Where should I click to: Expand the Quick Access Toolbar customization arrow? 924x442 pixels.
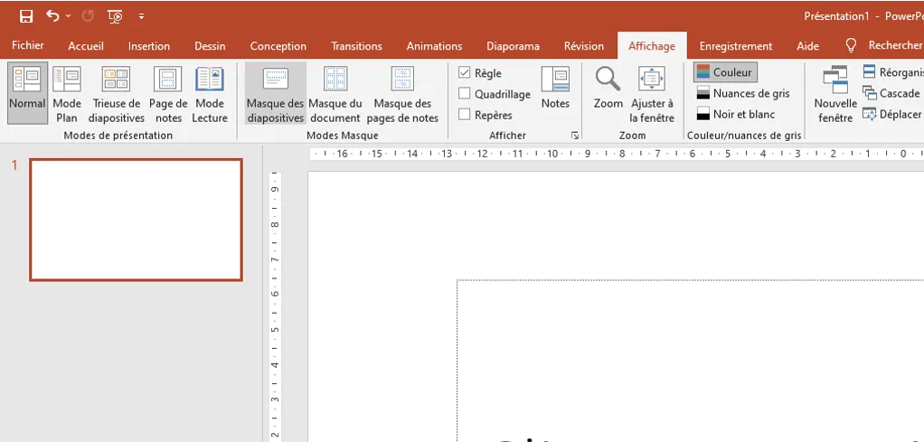point(141,16)
